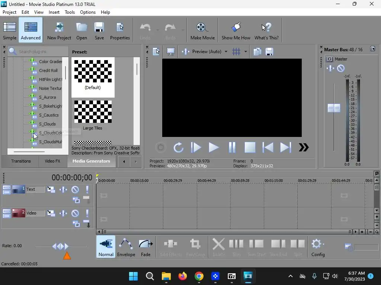Screen dimensions: 381x285
Task: Select Credit Roll generator
Action: pyautogui.click(x=48, y=71)
